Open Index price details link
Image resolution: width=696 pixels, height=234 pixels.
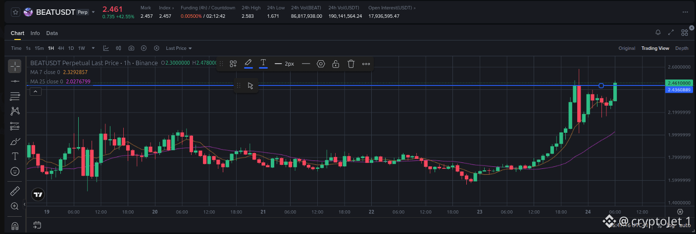point(166,8)
